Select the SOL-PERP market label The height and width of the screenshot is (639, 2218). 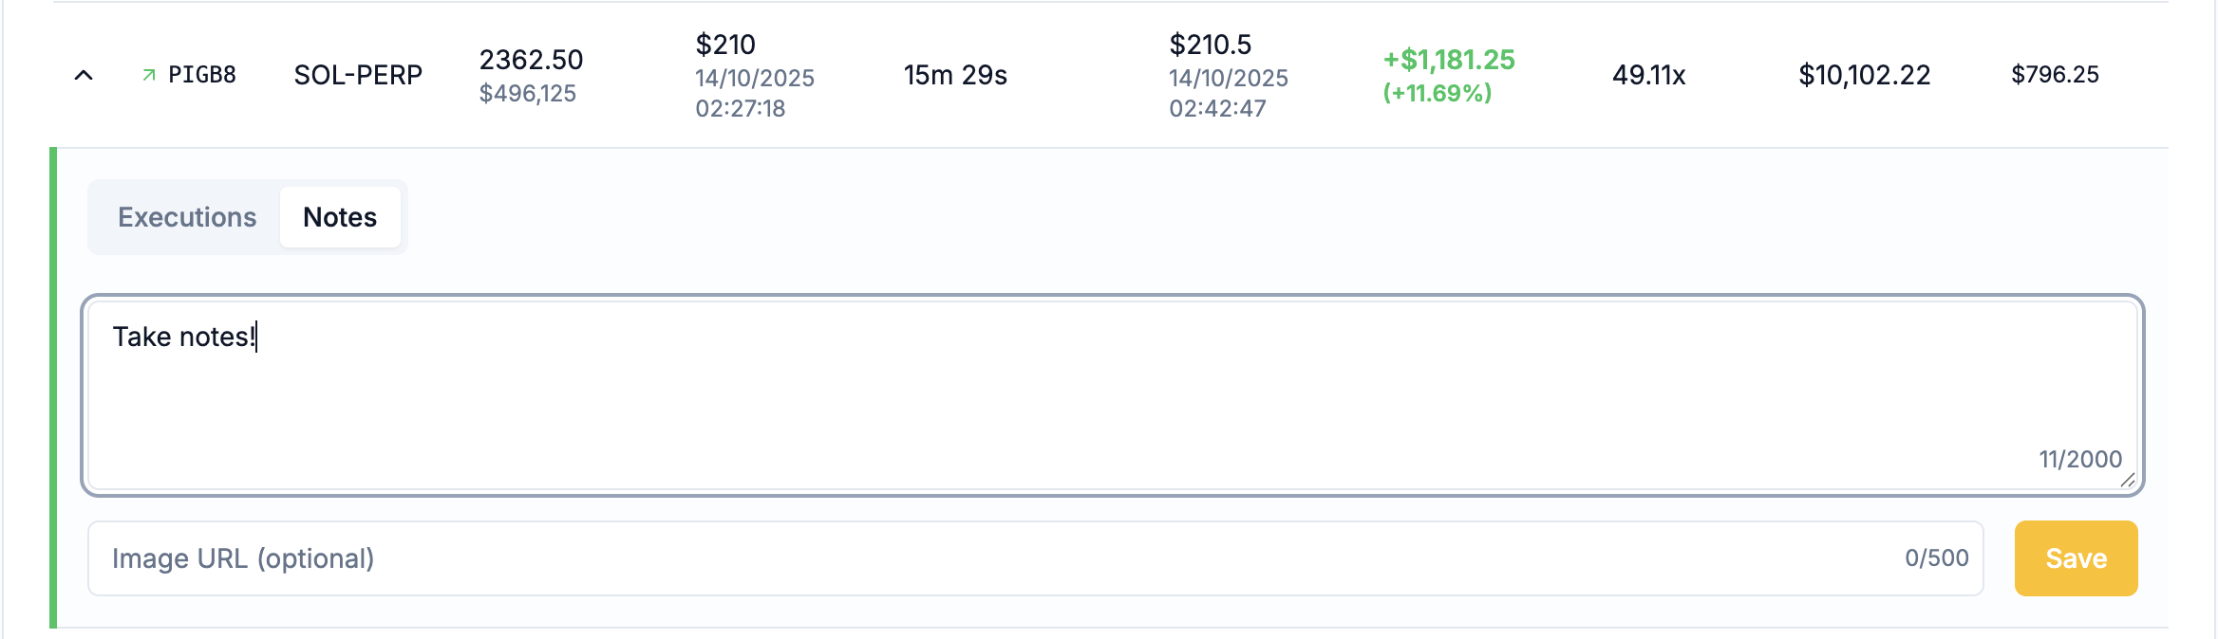tap(358, 74)
